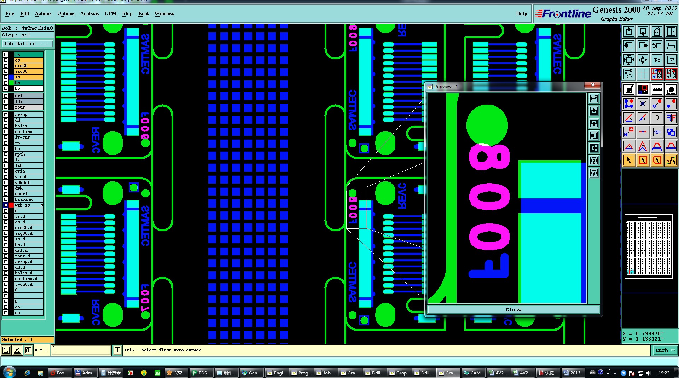The width and height of the screenshot is (679, 378).
Task: Click the previous view undo-zoom icon
Action: [x=657, y=46]
